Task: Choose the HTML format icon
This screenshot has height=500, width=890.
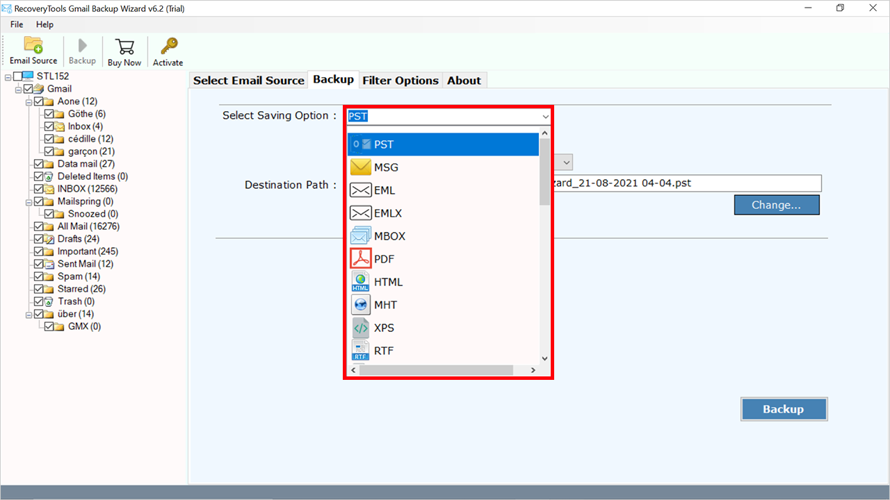Action: point(360,281)
